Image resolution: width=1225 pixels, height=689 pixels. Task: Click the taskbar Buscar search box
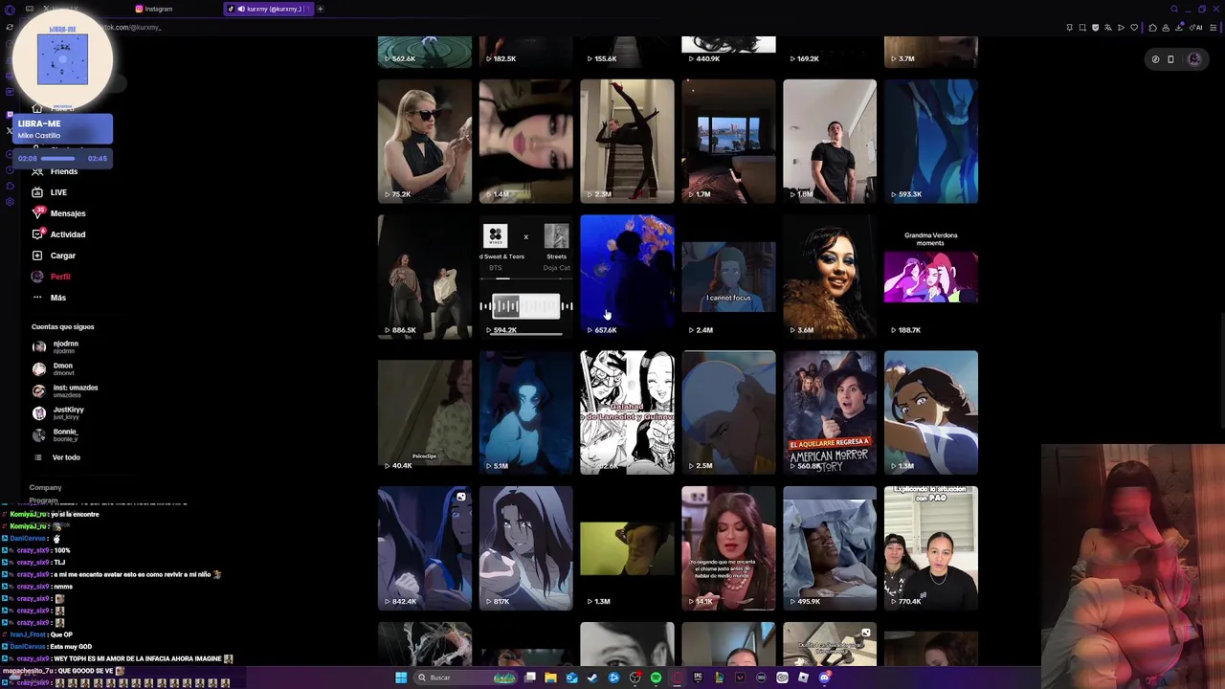point(467,678)
